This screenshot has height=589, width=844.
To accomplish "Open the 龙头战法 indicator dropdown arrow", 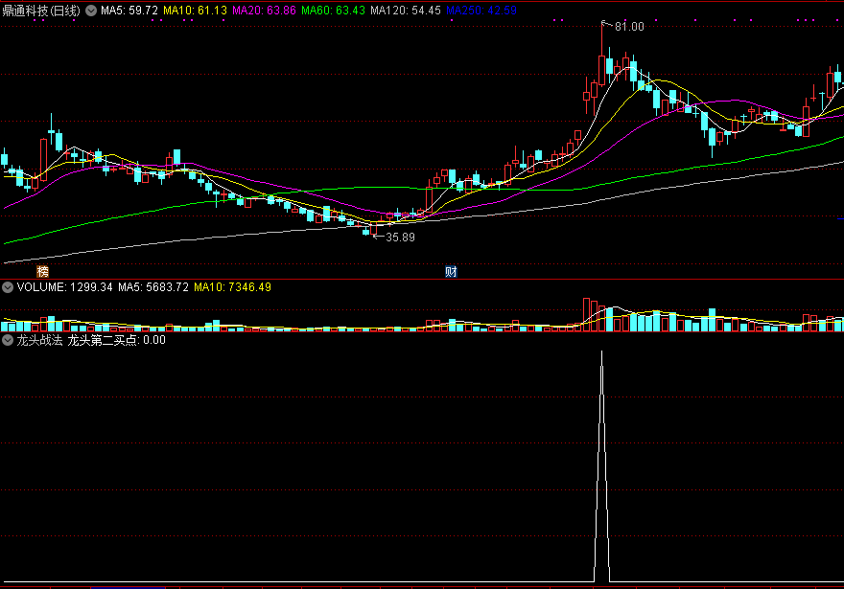I will click(x=8, y=340).
